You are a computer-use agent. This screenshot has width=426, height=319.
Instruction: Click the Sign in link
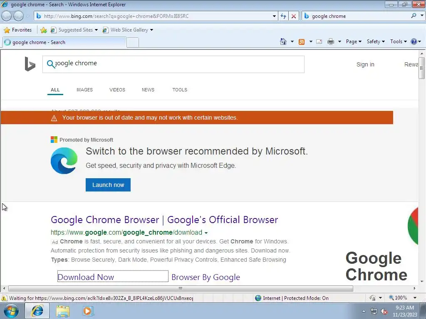(x=365, y=64)
